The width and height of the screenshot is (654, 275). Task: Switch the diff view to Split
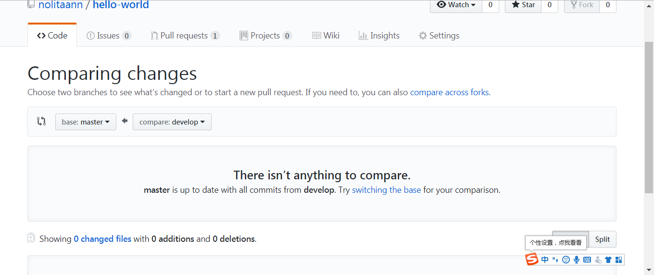pos(603,239)
